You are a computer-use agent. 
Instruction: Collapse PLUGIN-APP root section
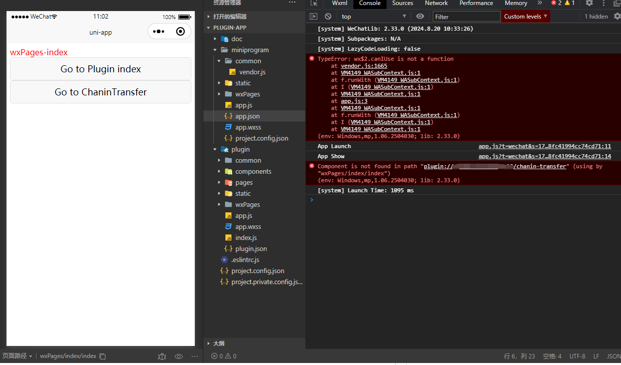click(209, 28)
